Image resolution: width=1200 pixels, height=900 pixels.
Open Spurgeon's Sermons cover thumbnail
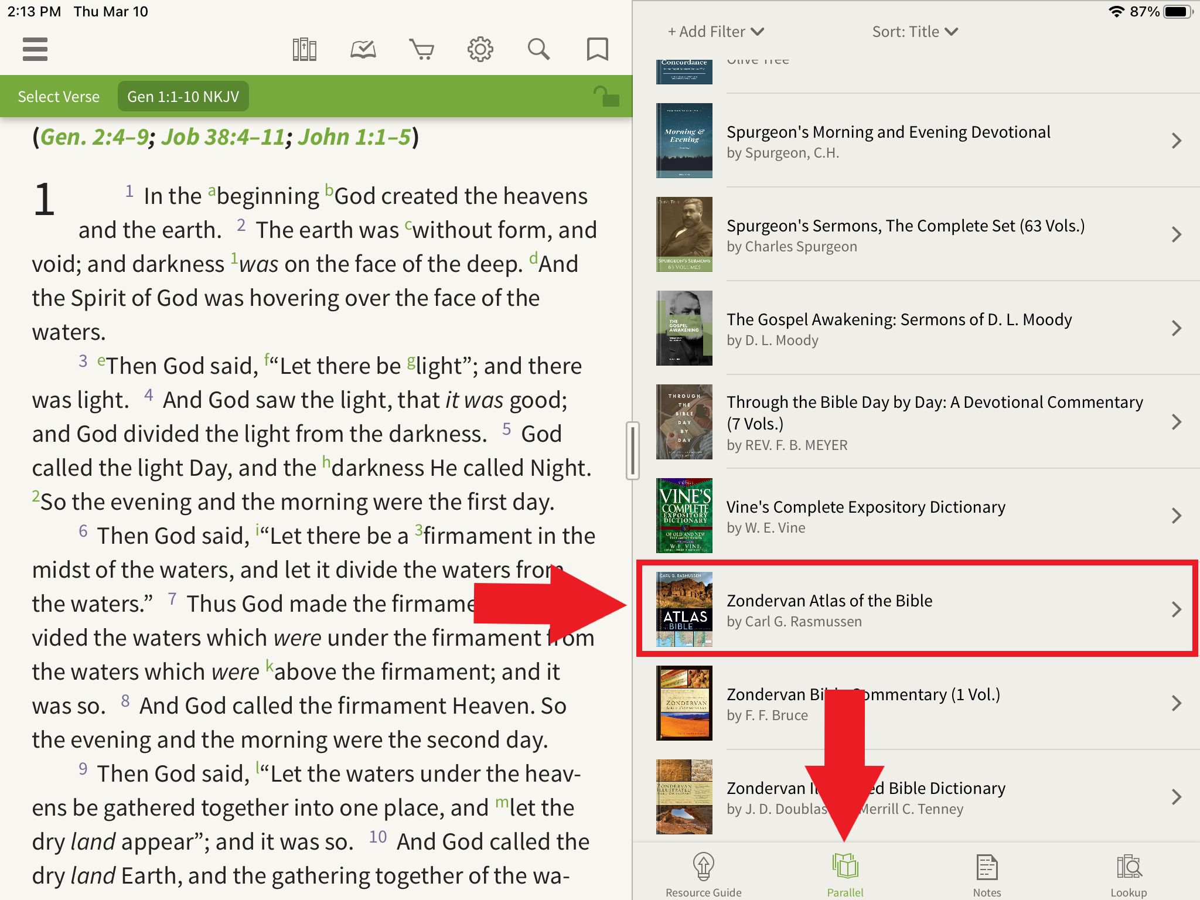pos(684,234)
